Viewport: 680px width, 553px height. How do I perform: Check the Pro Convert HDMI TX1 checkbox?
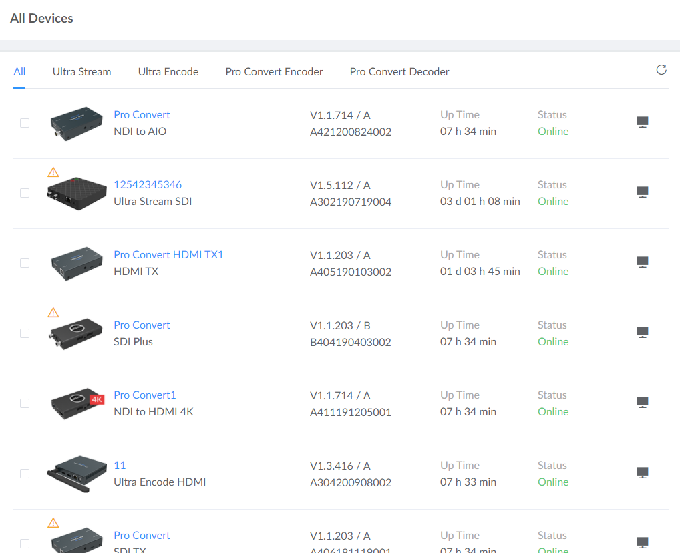pos(25,263)
